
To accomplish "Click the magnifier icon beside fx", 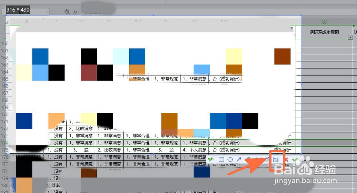I will click(67, 12).
